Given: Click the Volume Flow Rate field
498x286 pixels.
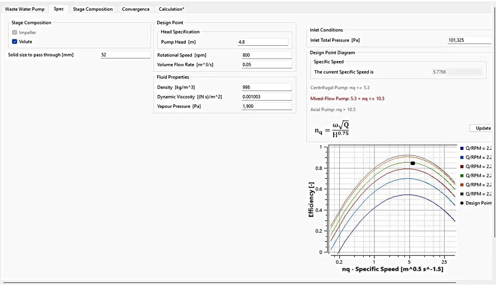Looking at the screenshot, I should tap(267, 65).
